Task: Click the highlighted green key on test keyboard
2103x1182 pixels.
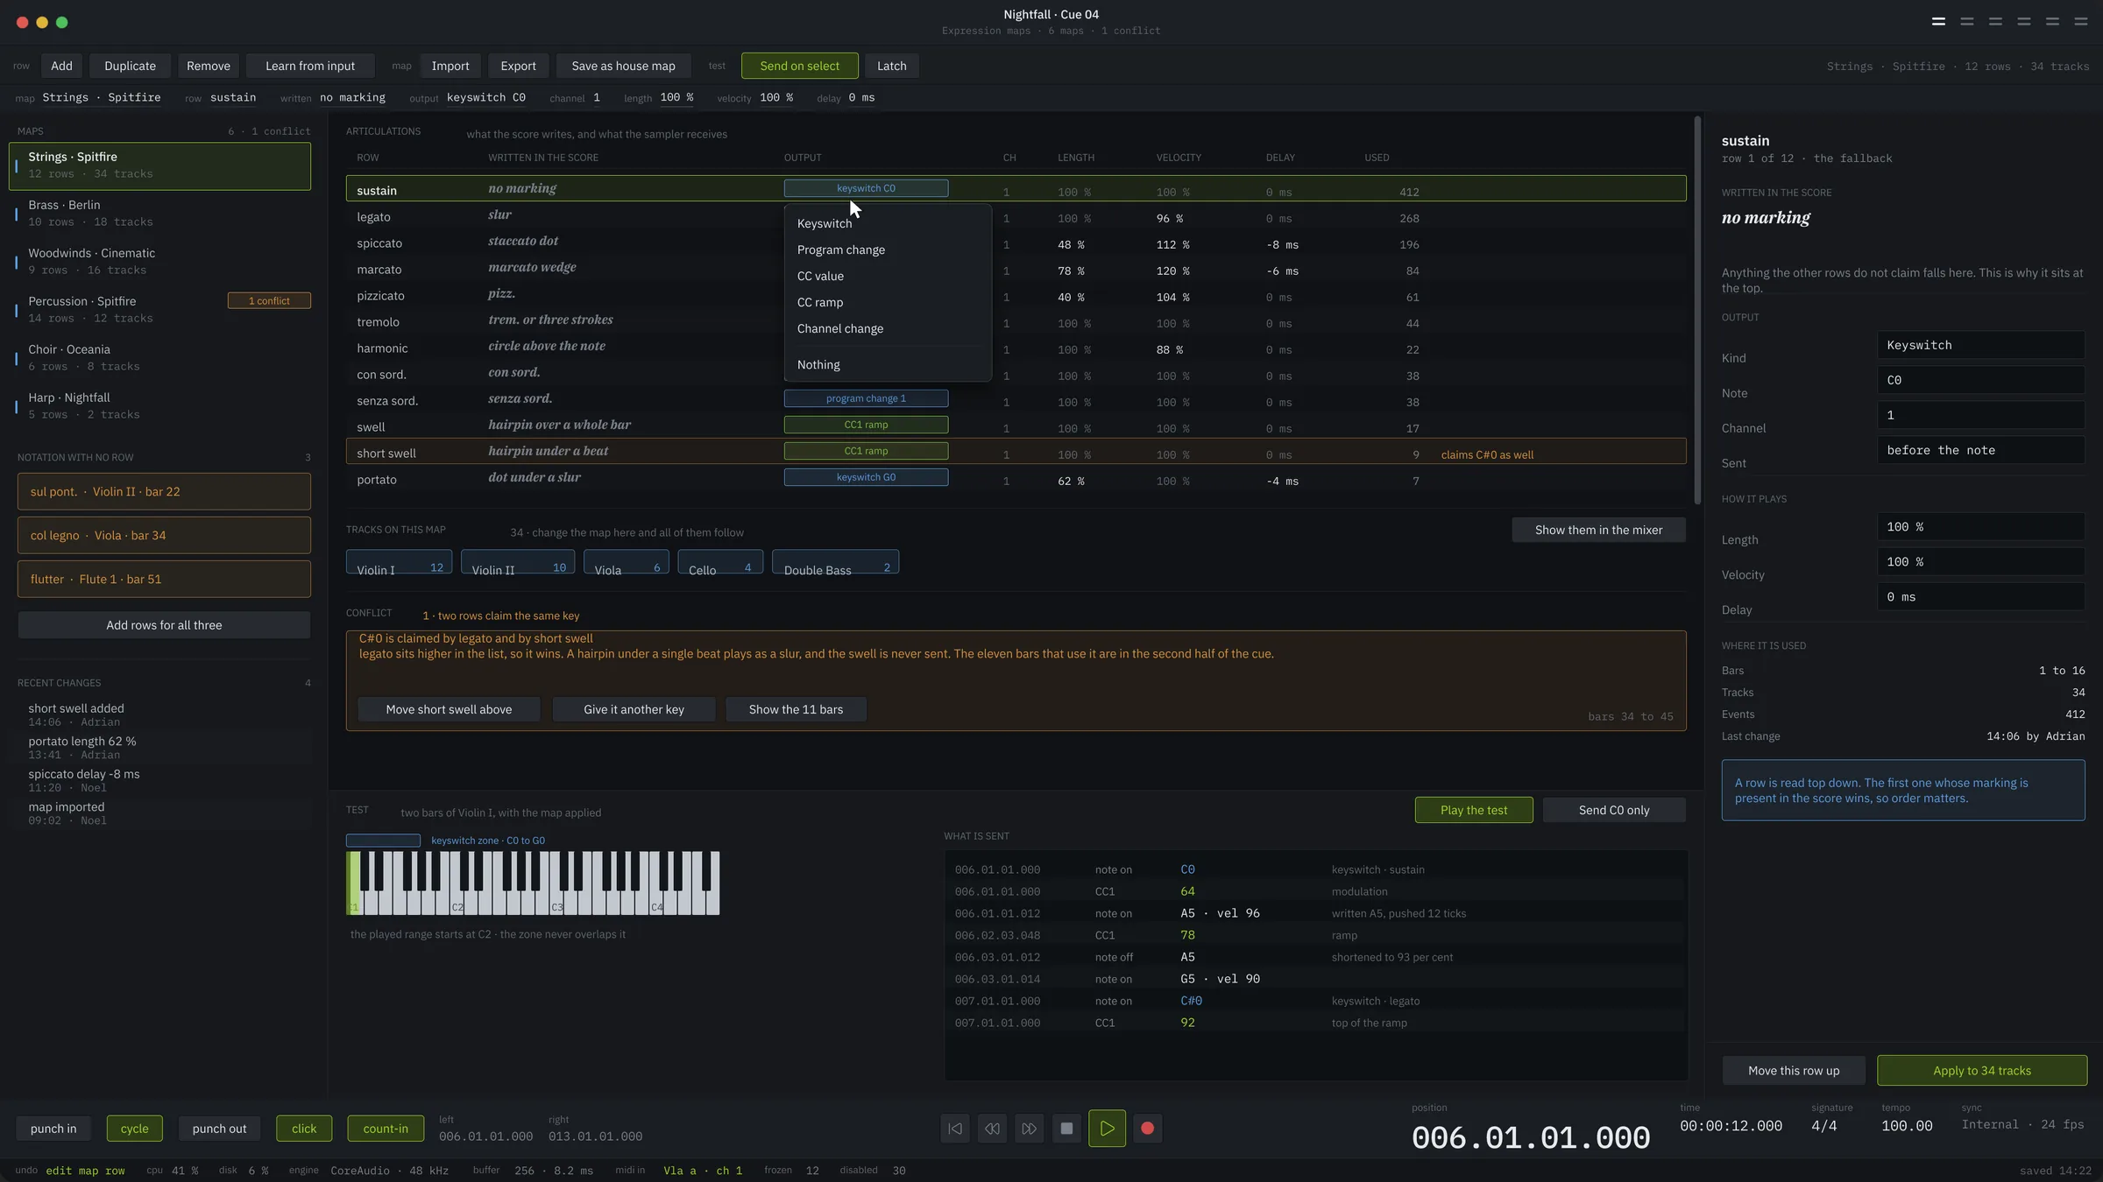Action: 352,883
